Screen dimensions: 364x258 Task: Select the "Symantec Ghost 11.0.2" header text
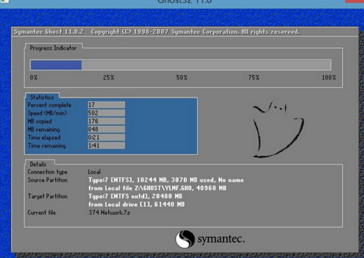[x=49, y=32]
